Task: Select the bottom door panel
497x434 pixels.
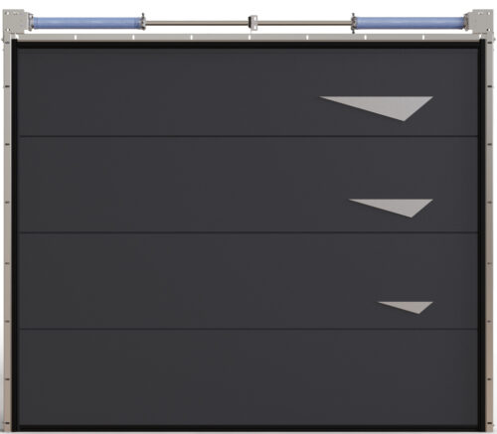Action: pyautogui.click(x=248, y=377)
